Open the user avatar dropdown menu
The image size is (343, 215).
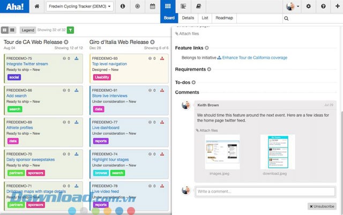click(x=293, y=6)
